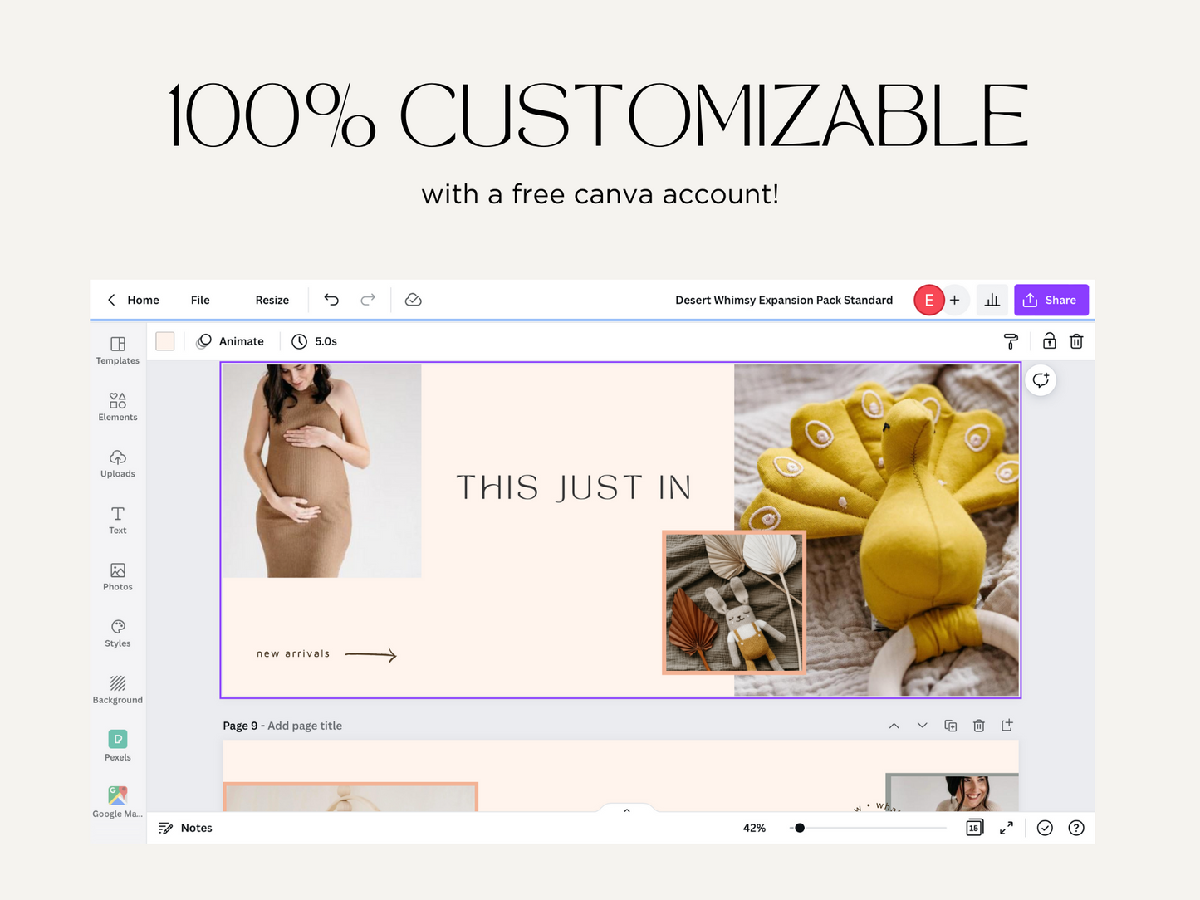Open the help question mark
The width and height of the screenshot is (1200, 900).
[1076, 828]
